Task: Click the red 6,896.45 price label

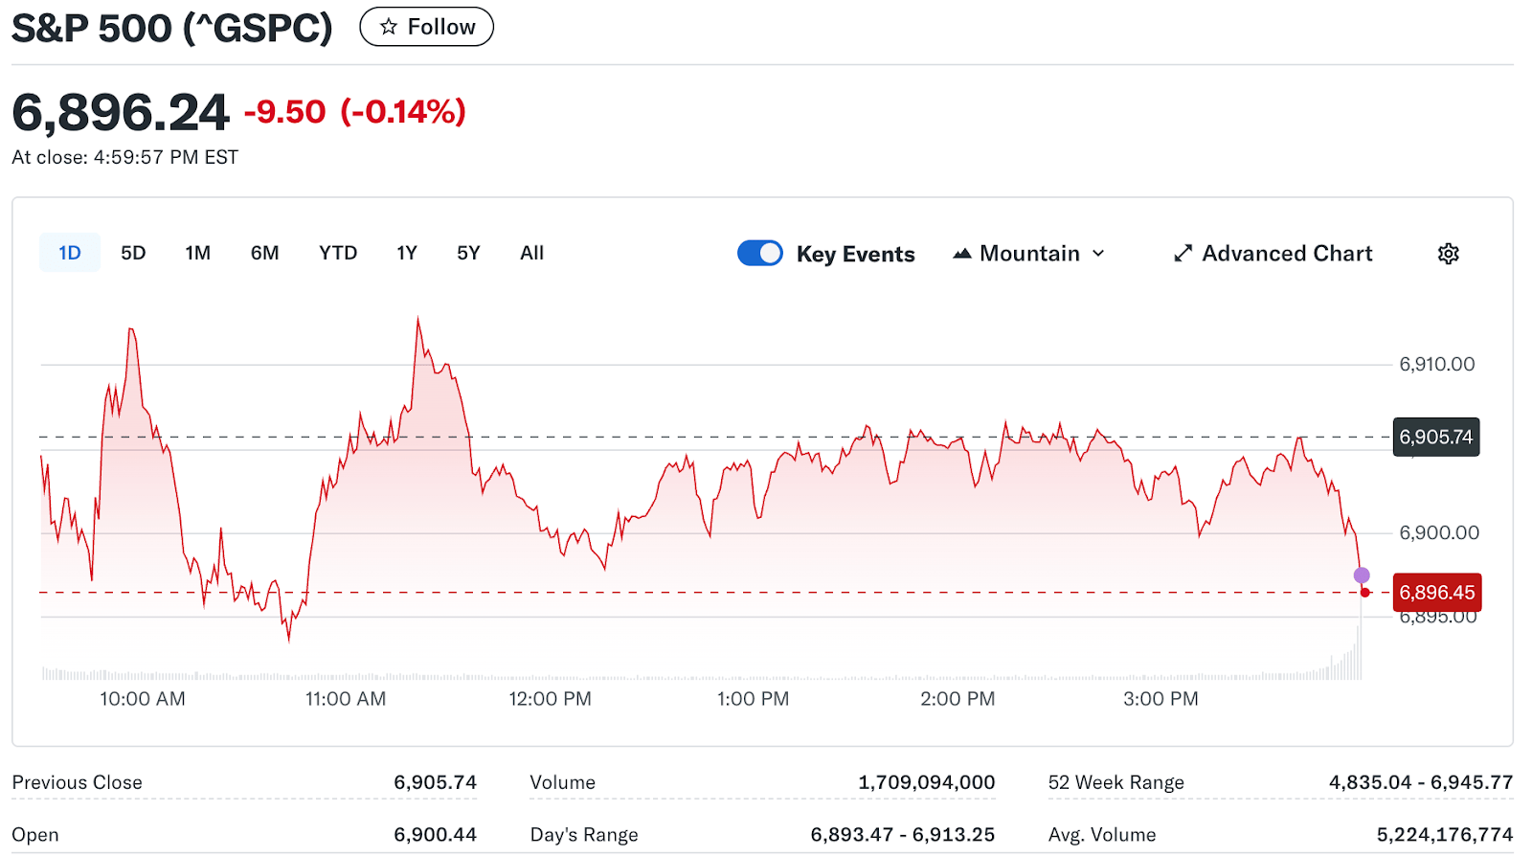Action: click(1436, 593)
